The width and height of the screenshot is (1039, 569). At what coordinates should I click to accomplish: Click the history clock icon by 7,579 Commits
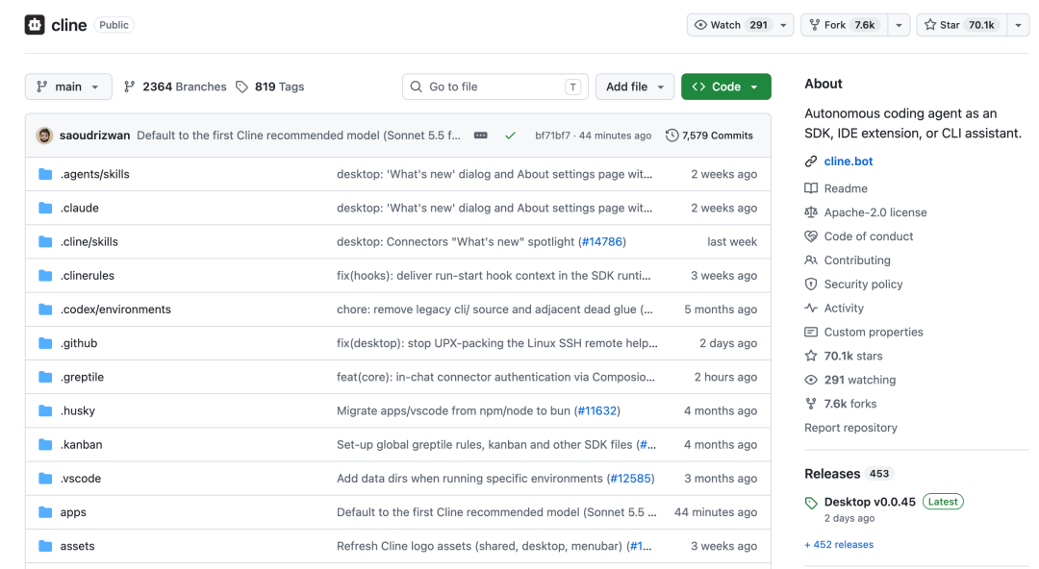[672, 136]
